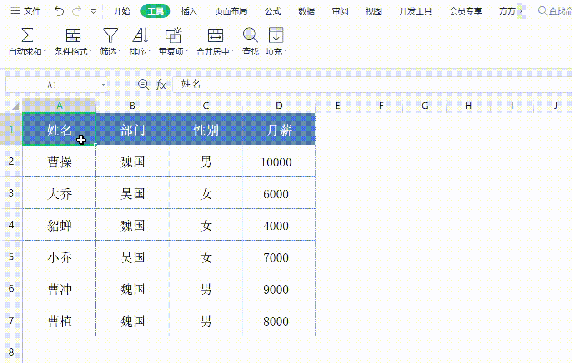
Task: Expand the quick access toolbar dropdown arrow
Action: click(94, 11)
